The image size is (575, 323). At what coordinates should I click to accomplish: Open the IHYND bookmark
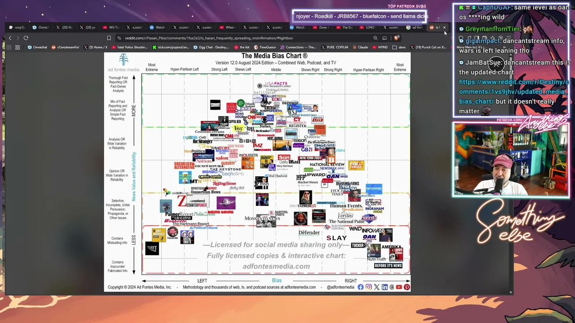coord(380,47)
